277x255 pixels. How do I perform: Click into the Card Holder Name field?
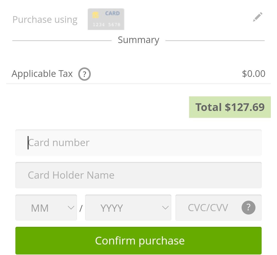[138, 175]
